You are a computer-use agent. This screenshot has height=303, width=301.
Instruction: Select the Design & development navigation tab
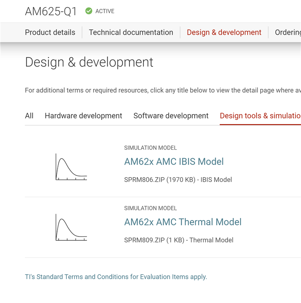224,32
